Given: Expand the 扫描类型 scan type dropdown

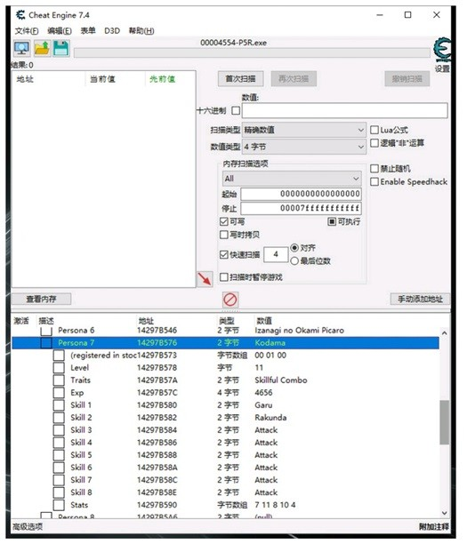Looking at the screenshot, I should pos(304,130).
